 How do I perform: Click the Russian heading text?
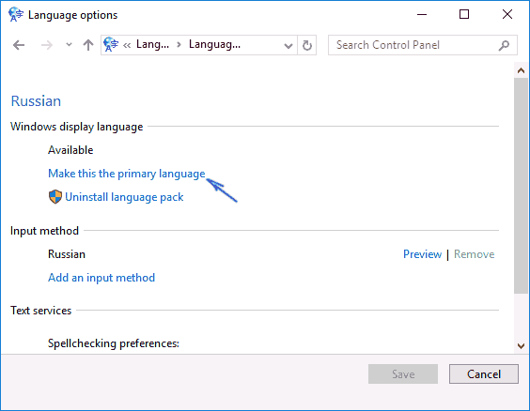click(36, 101)
